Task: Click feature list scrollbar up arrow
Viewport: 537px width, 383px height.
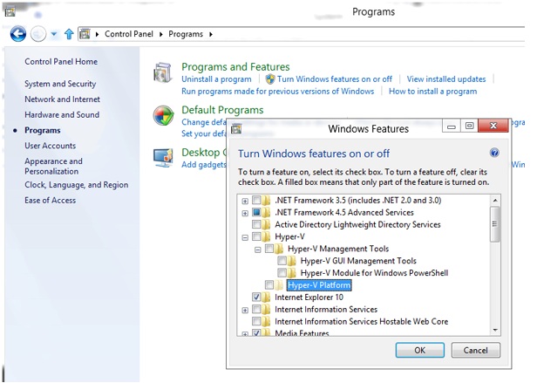Action: pos(495,201)
